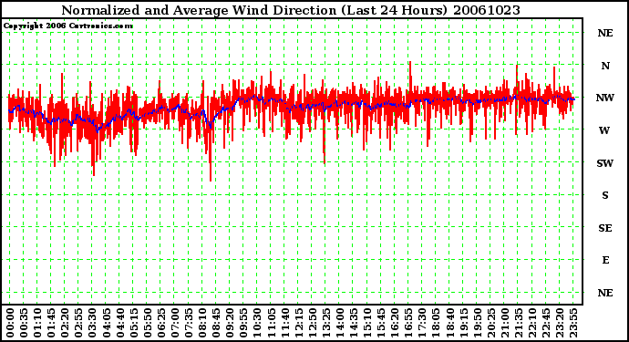Screen dimensions: 629x342
Task: Click the 'Copyright 2006 Cartronics.com' text
Action: point(68,26)
